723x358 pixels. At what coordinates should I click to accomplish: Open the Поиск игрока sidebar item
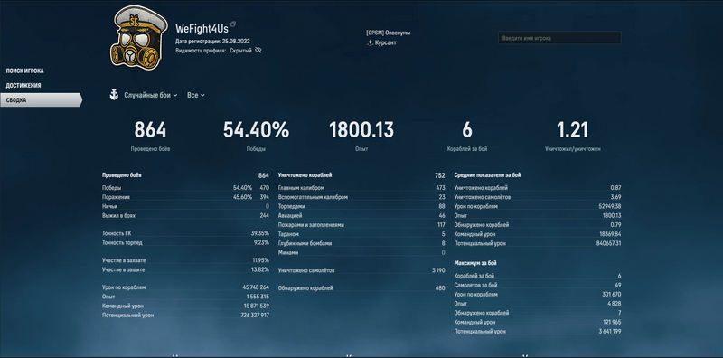pos(25,71)
